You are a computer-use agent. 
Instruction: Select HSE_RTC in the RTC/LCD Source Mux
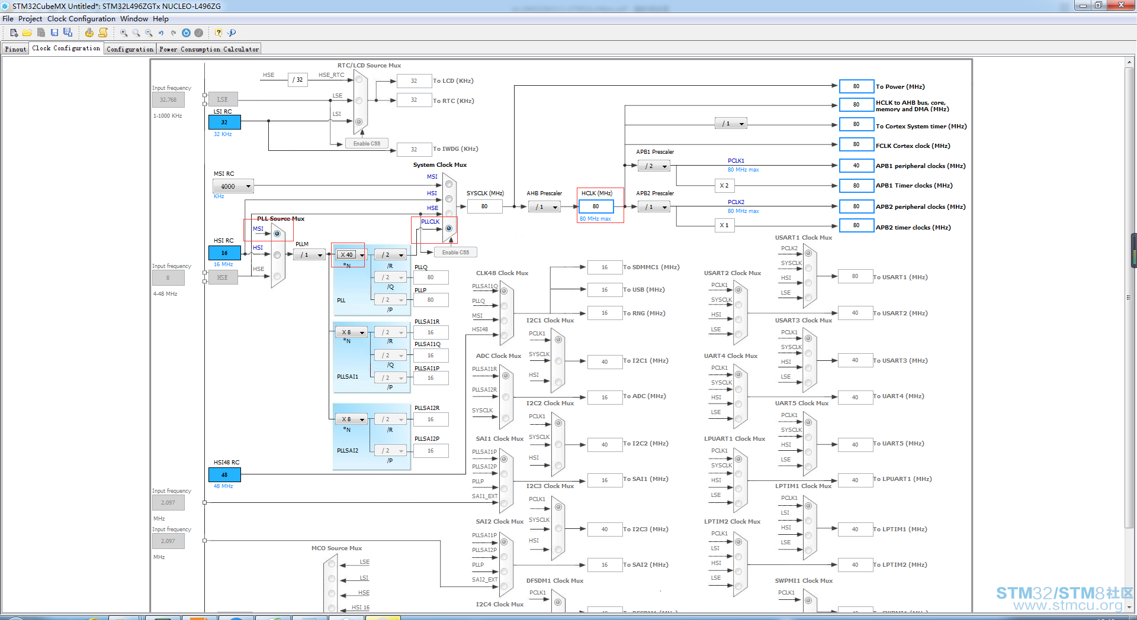(x=359, y=79)
